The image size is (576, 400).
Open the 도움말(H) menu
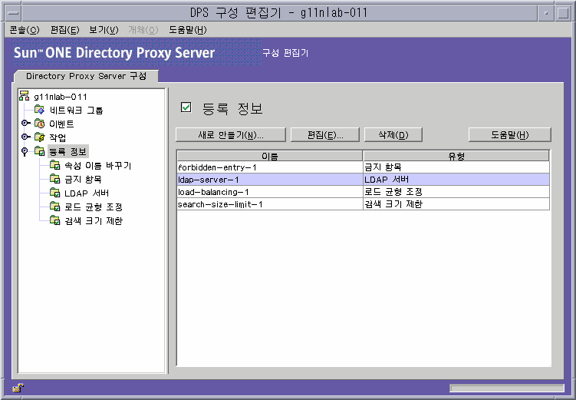coord(187,30)
